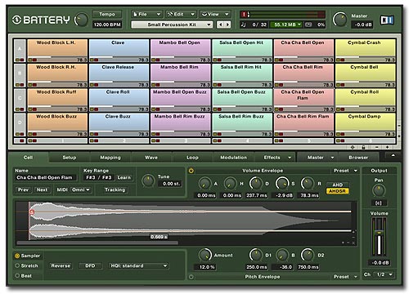Click the CPU meter icon beside 0%
Screen dimensions: 409x294
[308, 24]
